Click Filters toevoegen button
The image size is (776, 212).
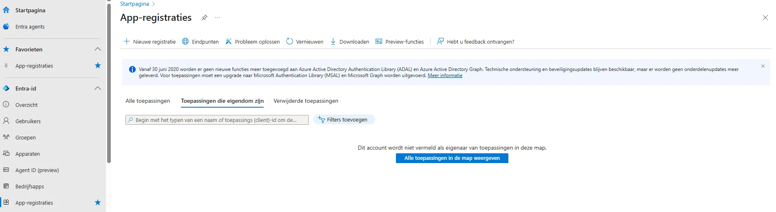point(344,119)
